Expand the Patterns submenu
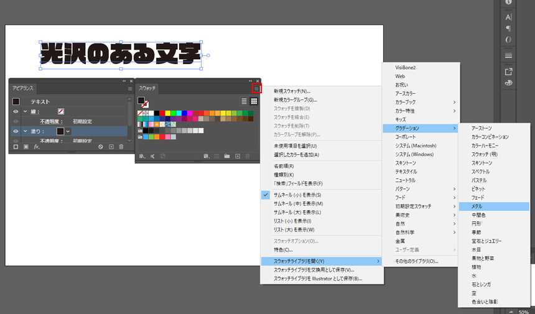535x314 pixels. pos(421,189)
